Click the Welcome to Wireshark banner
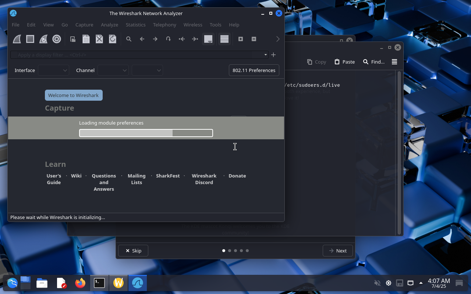This screenshot has width=471, height=294. [74, 95]
